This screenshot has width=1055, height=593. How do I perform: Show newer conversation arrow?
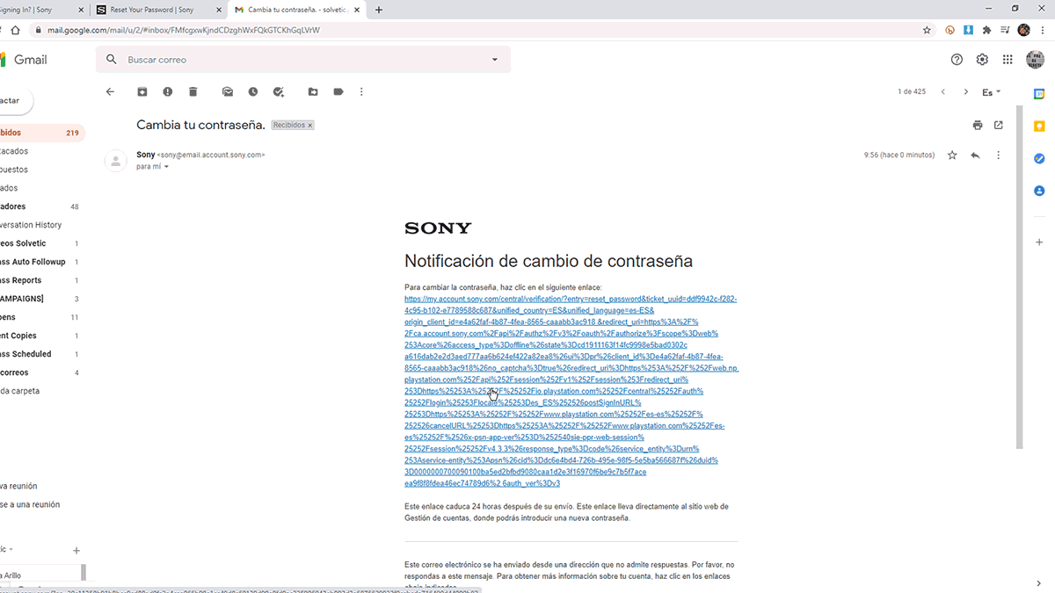tap(943, 91)
